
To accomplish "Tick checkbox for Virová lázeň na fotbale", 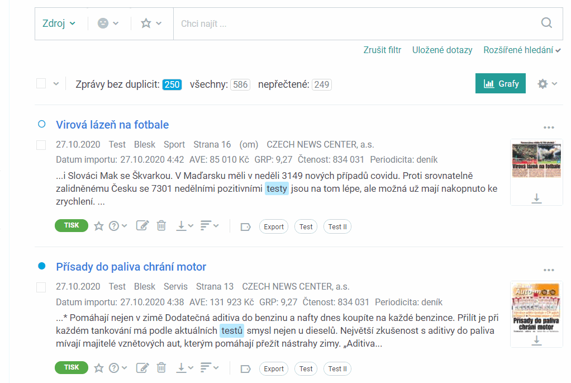I will pyautogui.click(x=41, y=145).
